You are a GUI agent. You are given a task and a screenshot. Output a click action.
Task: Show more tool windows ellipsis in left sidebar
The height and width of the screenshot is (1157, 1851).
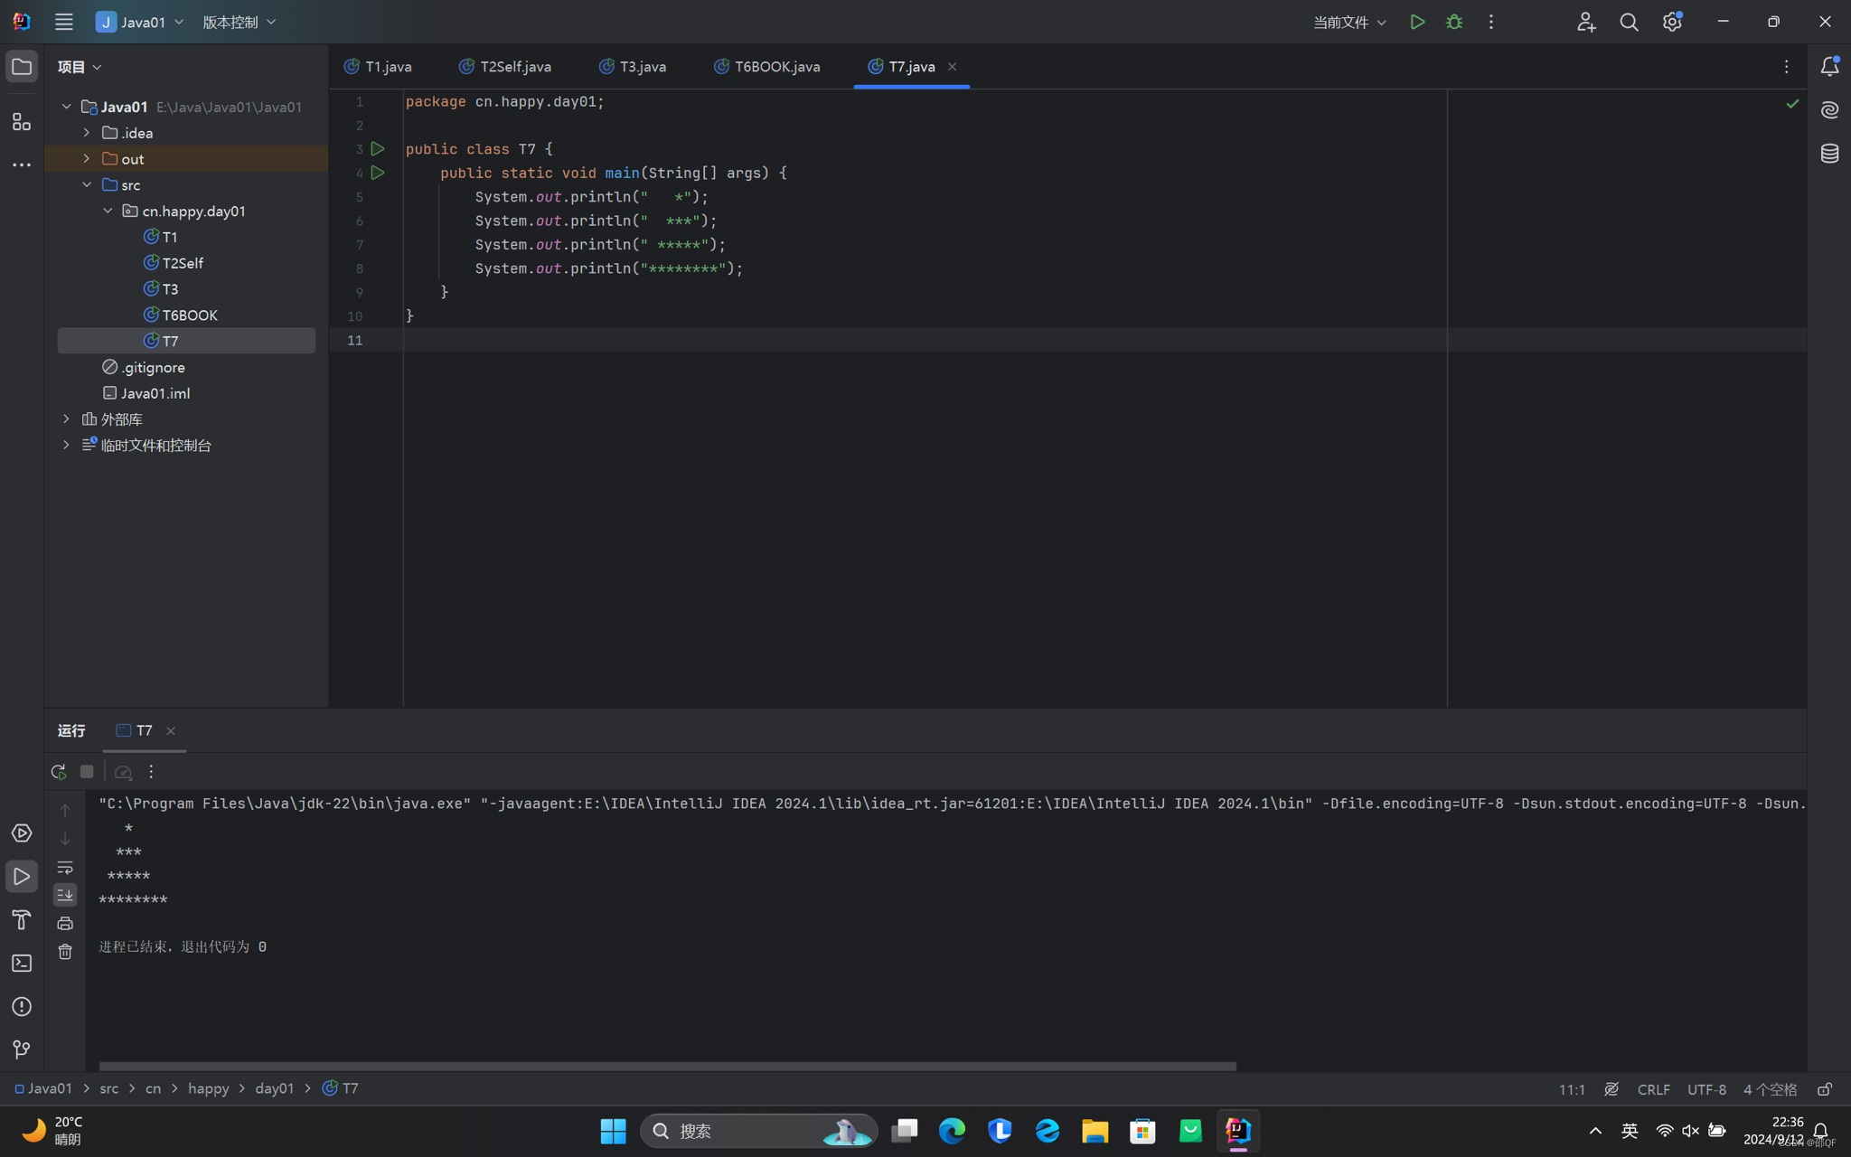[22, 165]
